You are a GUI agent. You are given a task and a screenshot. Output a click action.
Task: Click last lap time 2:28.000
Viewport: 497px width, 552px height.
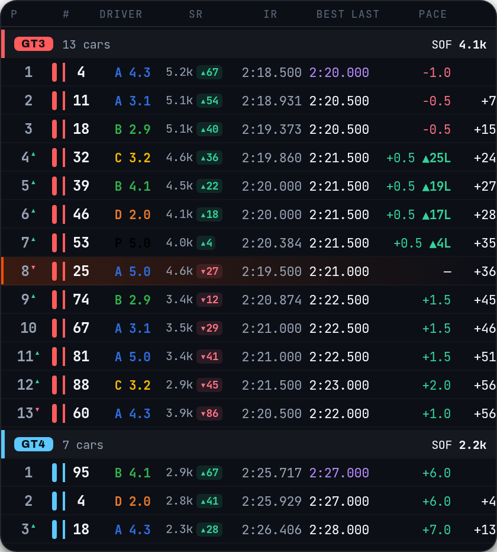click(x=339, y=530)
